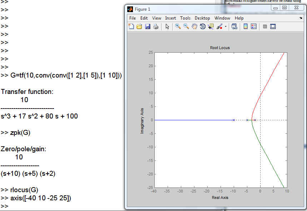307x211 pixels.
Task: Expand the Brush tool color dropdown arrow
Action: click(x=226, y=27)
